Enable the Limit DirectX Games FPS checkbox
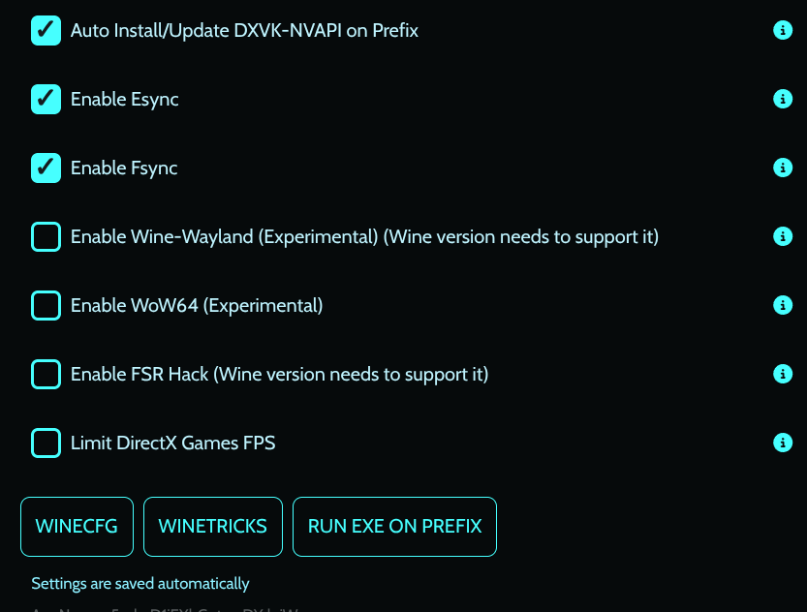The width and height of the screenshot is (807, 612). (46, 443)
